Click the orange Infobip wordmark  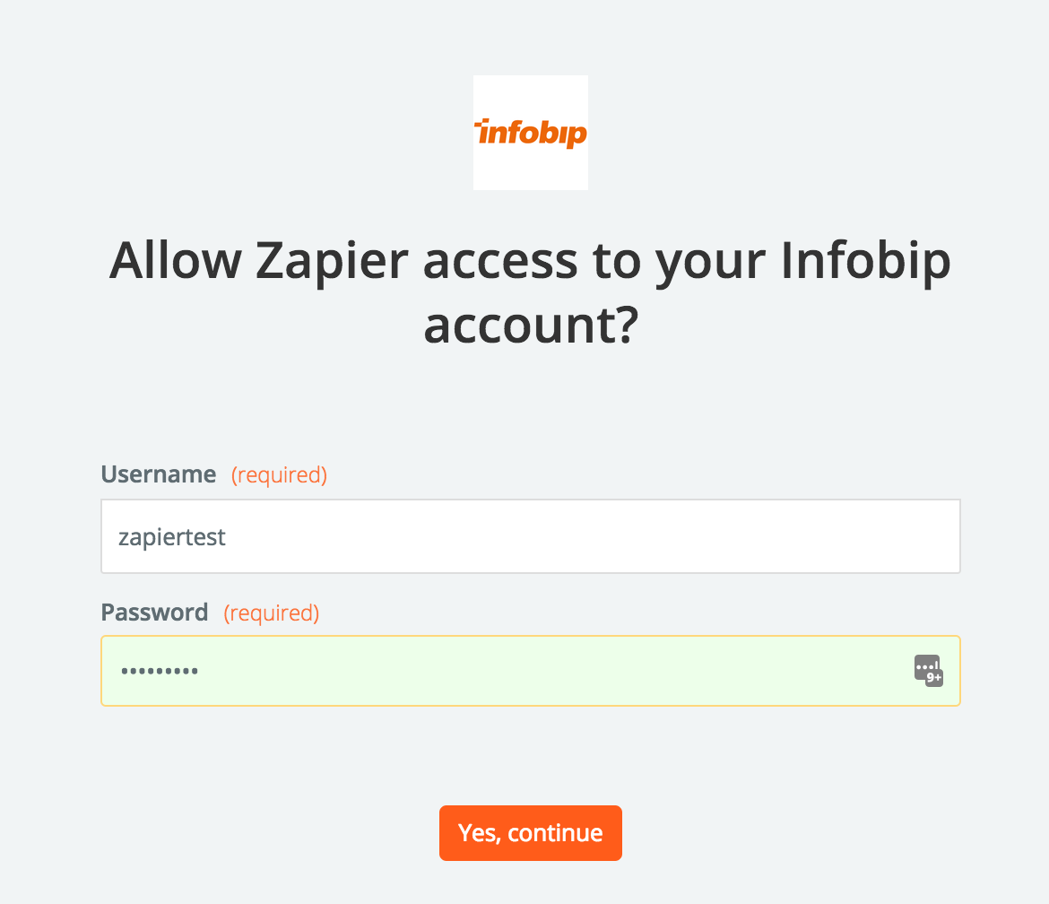click(531, 133)
